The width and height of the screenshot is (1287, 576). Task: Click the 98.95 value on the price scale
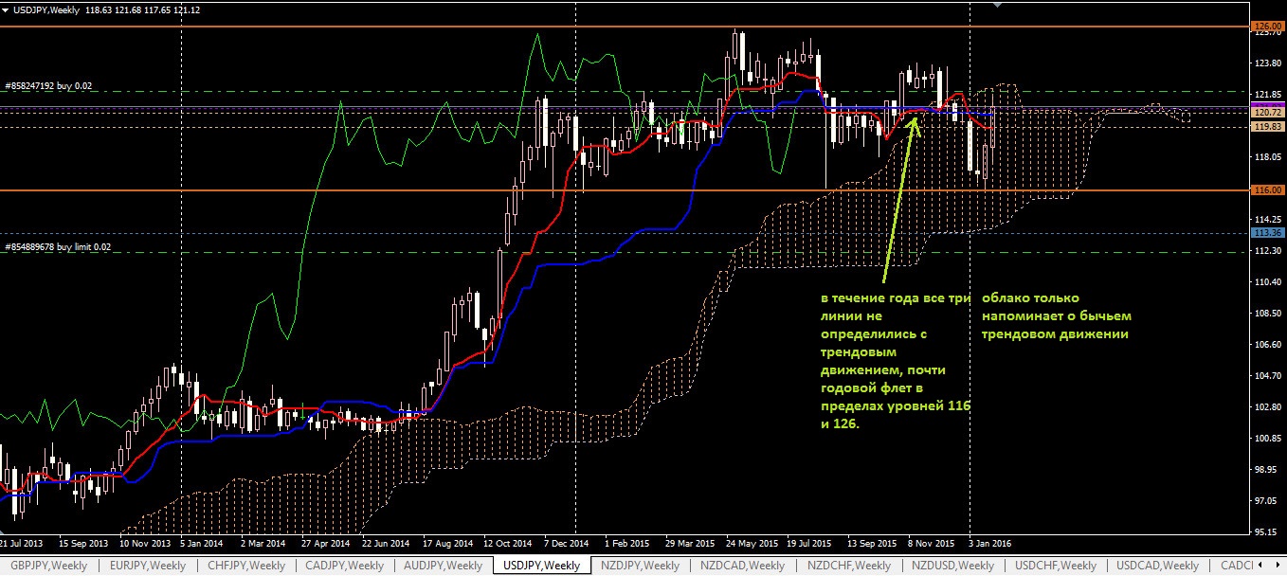pos(1267,469)
